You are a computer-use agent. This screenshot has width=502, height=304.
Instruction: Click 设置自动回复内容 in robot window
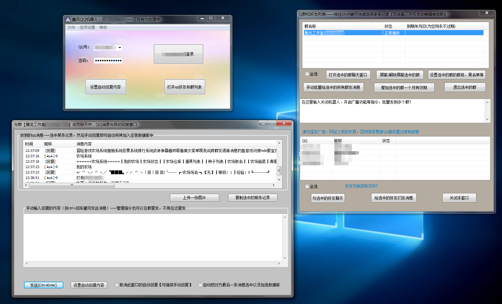tap(106, 87)
